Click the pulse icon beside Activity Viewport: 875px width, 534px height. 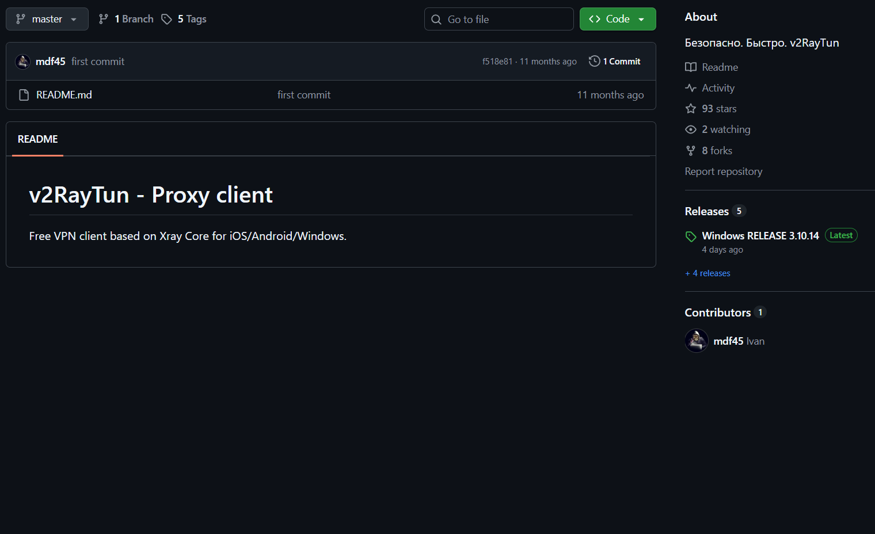click(x=691, y=88)
